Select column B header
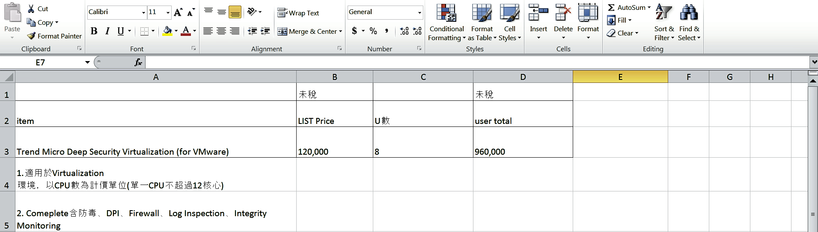Screen dimensions: 818x232 pyautogui.click(x=334, y=77)
